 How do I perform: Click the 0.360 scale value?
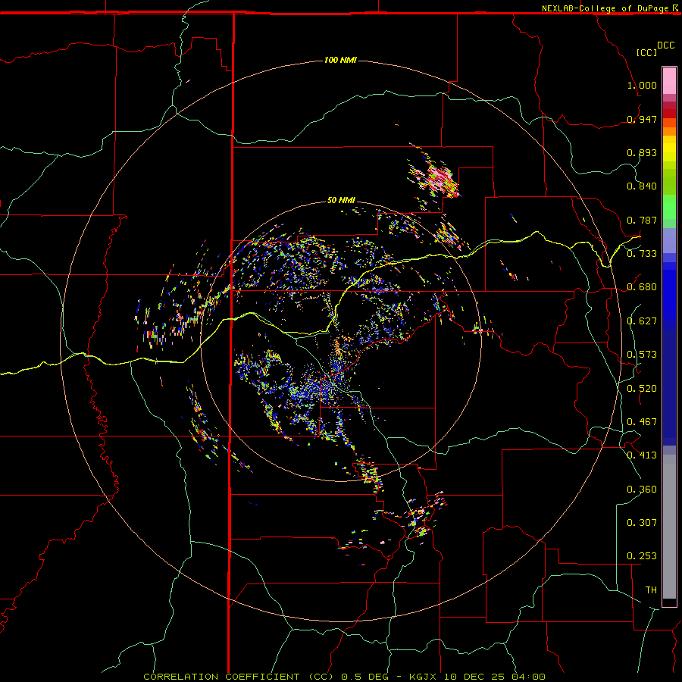[x=642, y=490]
